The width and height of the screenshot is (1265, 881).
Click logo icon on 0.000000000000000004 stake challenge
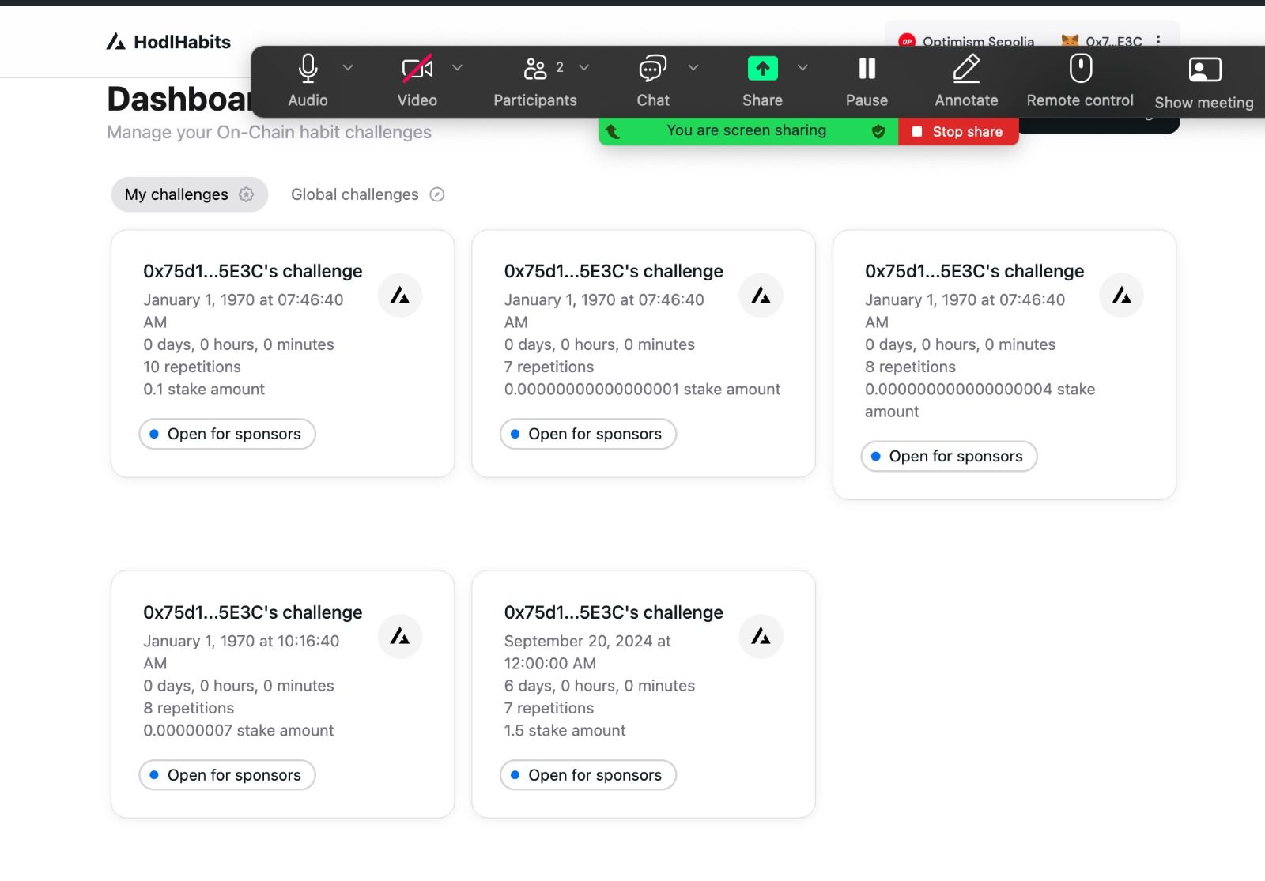1121,296
